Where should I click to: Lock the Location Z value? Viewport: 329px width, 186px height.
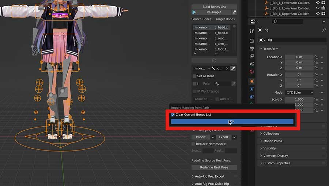[x=316, y=68]
